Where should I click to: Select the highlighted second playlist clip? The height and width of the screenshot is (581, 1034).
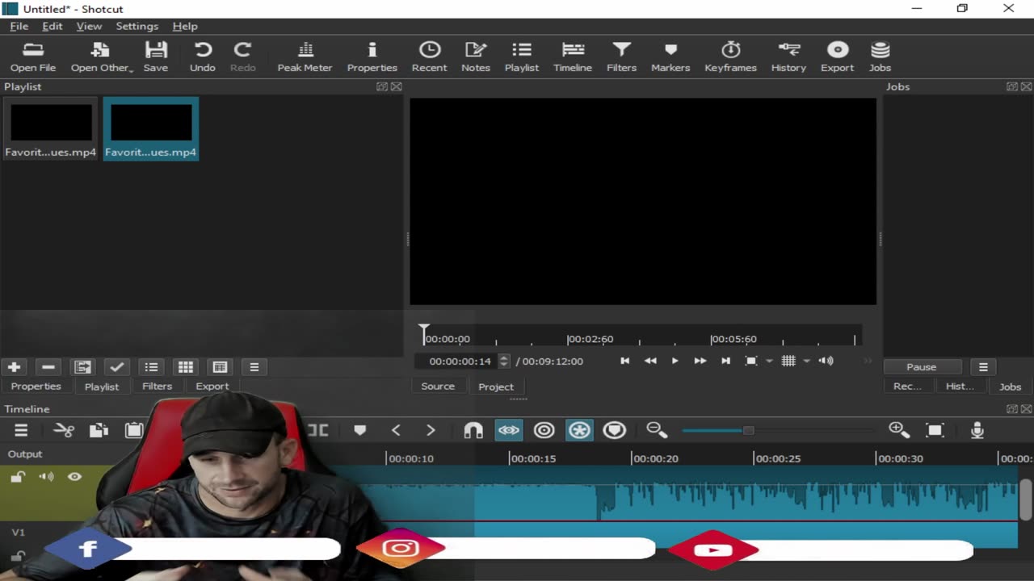pos(151,128)
